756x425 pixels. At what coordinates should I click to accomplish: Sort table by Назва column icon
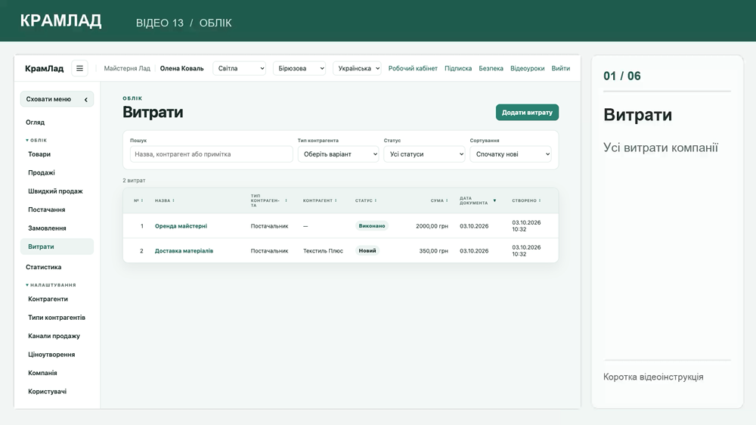tap(173, 200)
